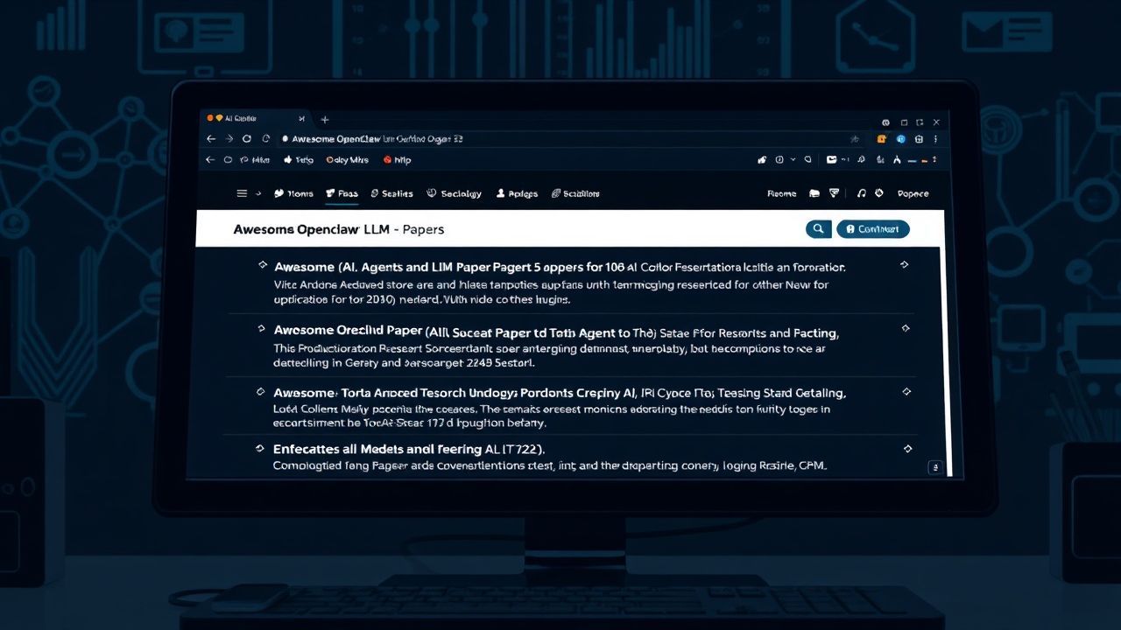Viewport: 1121px width, 630px height.
Task: Expand the browser menu via the three-dot icon
Action: click(x=935, y=138)
